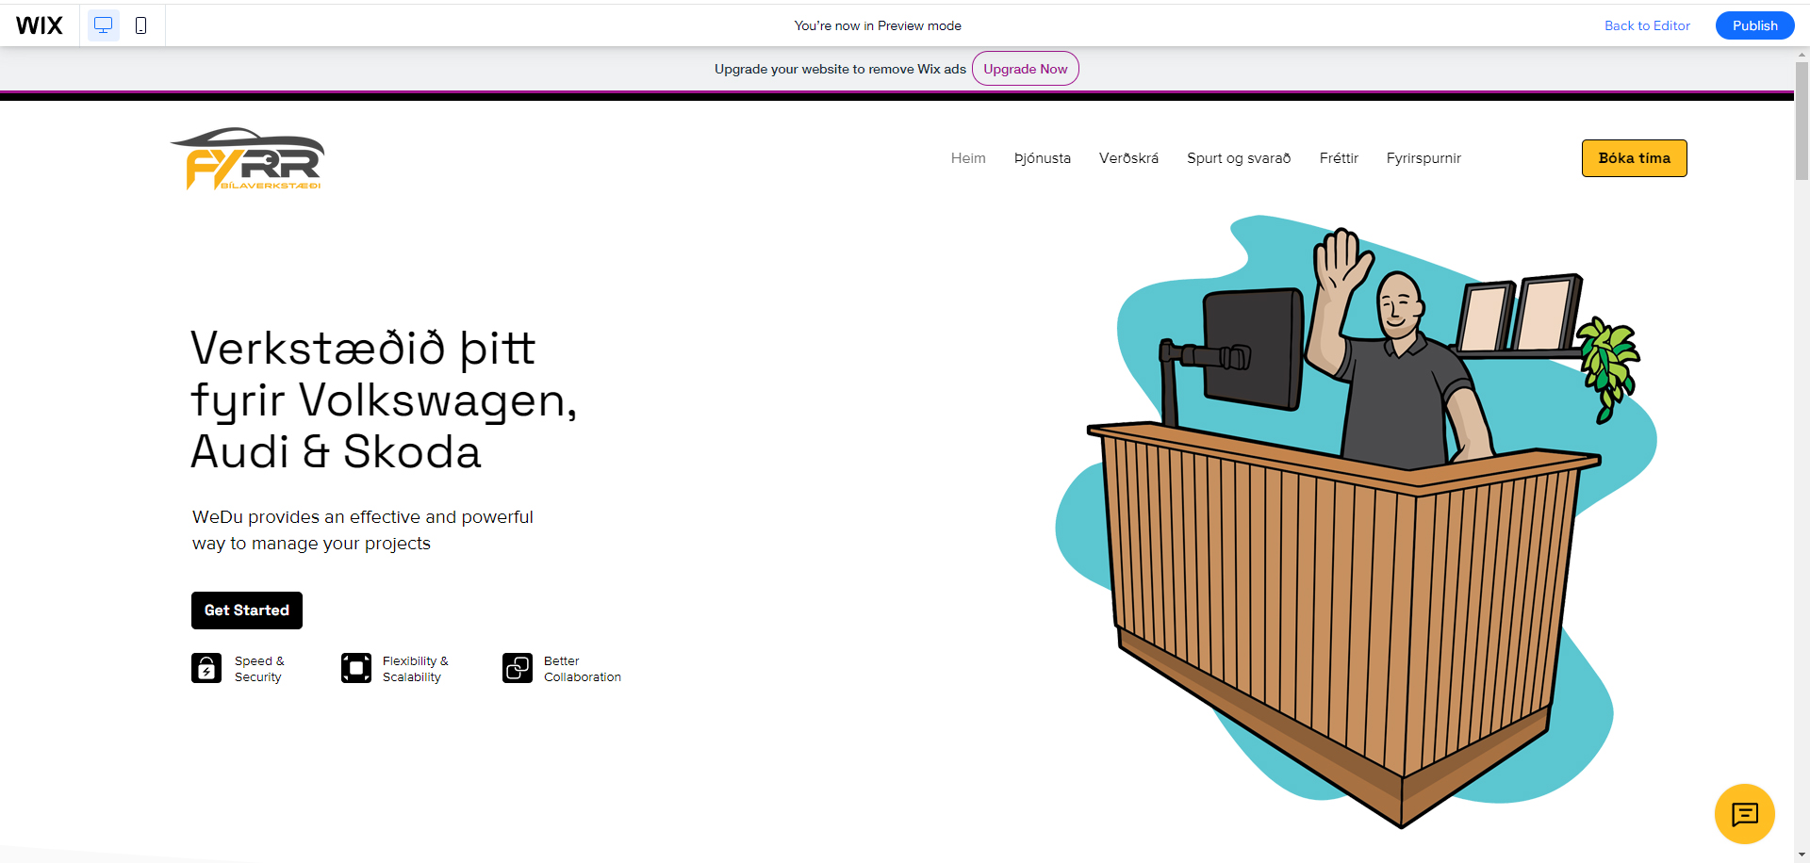1810x863 pixels.
Task: Click 'Upgrade your website to remove Wix ads' text
Action: pos(840,69)
